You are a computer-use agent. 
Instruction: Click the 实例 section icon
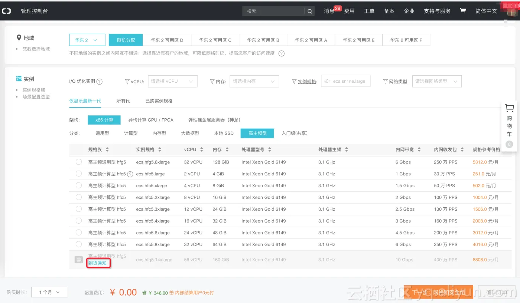pyautogui.click(x=19, y=79)
